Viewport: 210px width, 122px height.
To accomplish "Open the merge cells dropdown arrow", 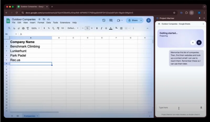I will 129,28.
